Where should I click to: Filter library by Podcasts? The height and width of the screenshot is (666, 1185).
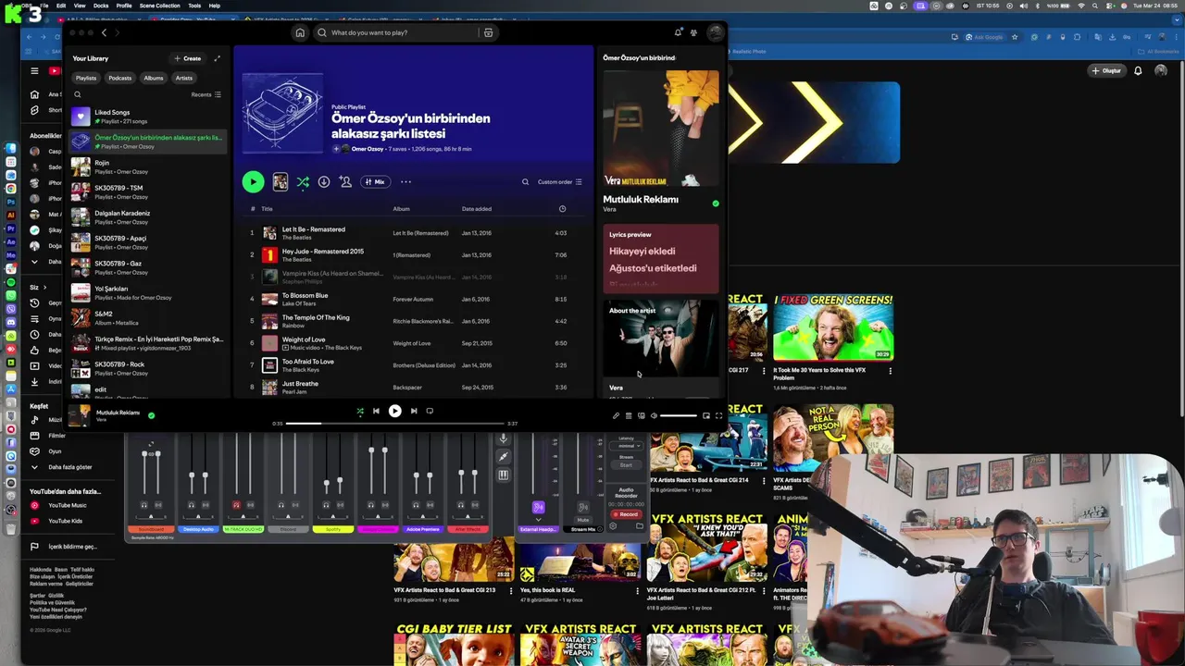(119, 78)
